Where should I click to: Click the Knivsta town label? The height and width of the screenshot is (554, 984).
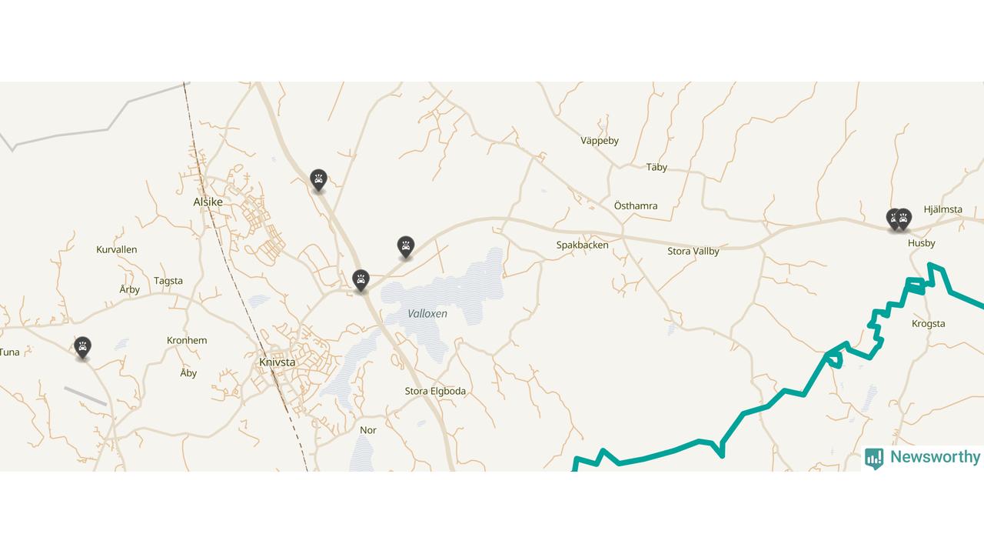277,362
